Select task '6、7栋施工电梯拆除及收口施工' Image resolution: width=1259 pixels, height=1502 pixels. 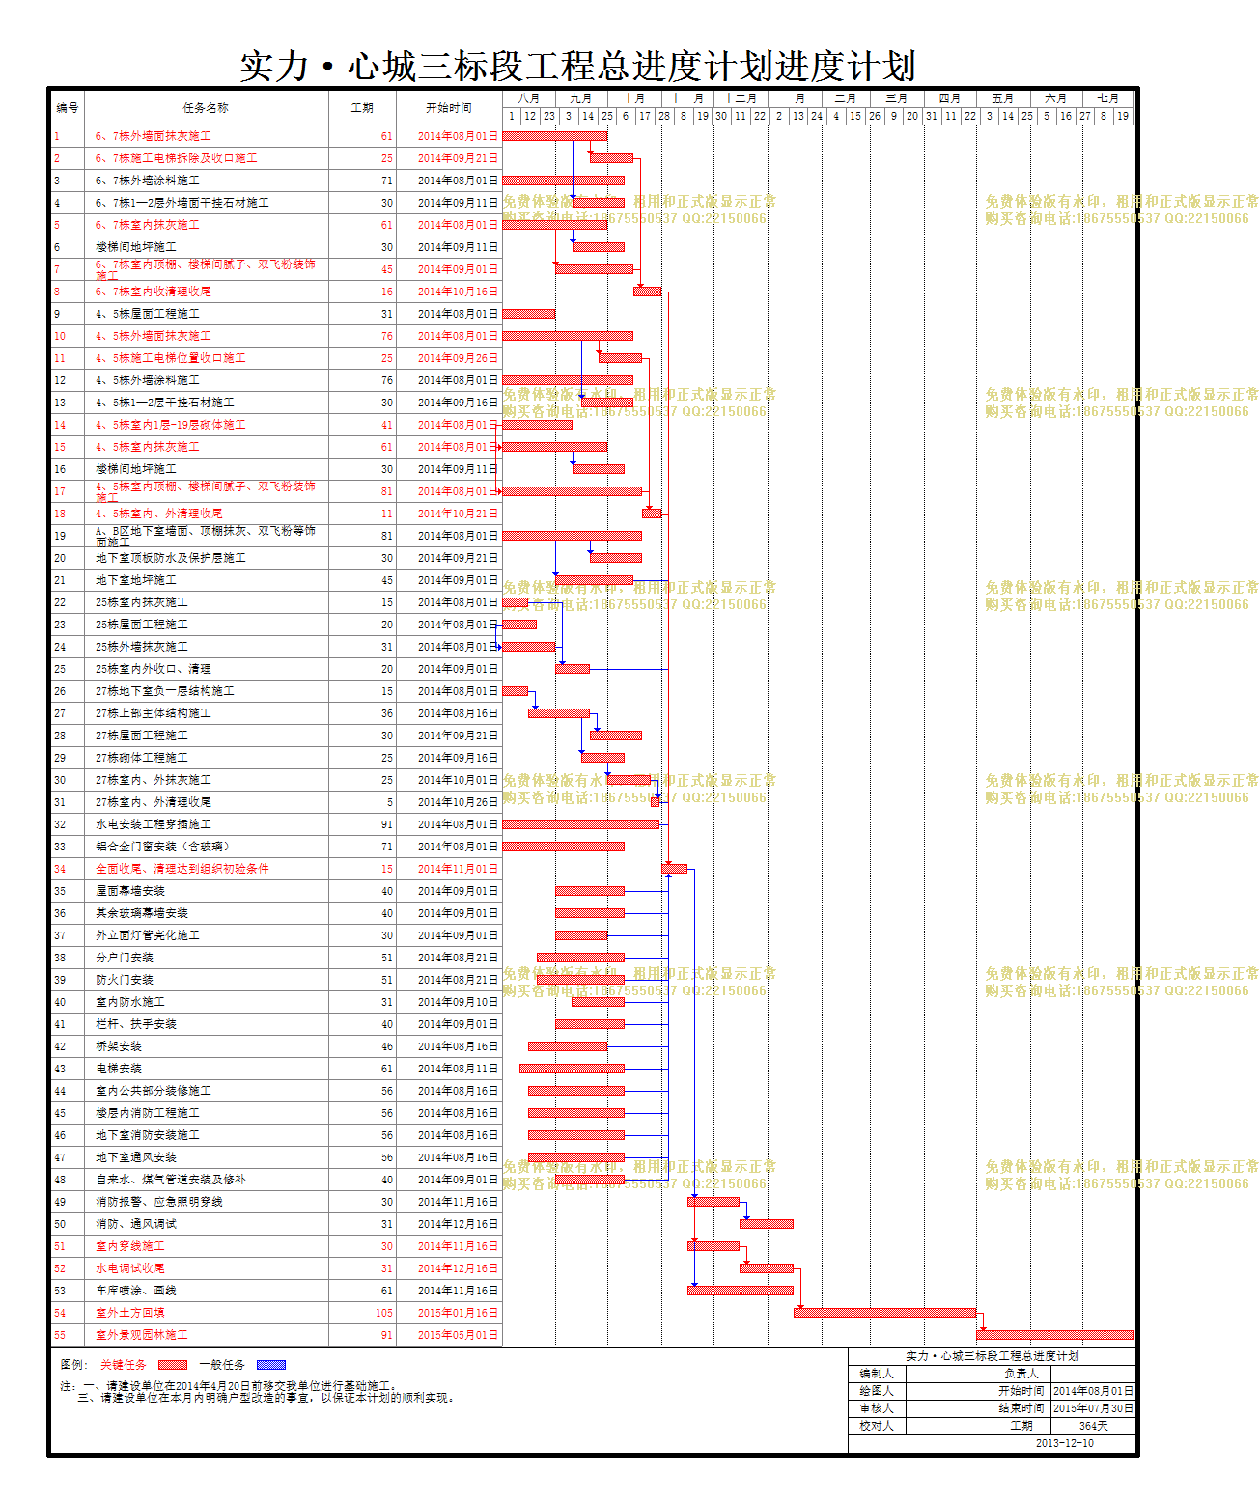[x=176, y=158]
